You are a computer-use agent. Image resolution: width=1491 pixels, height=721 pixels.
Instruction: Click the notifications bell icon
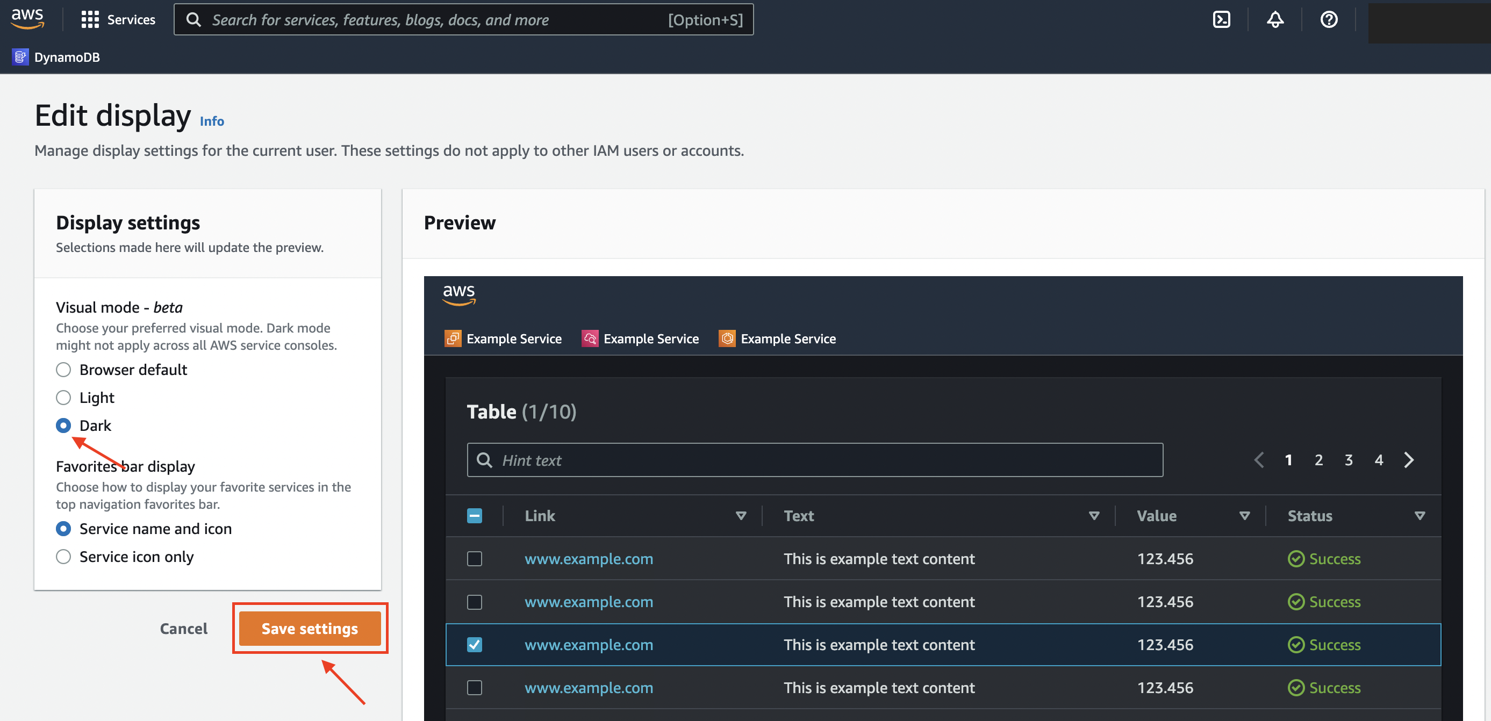1275,20
